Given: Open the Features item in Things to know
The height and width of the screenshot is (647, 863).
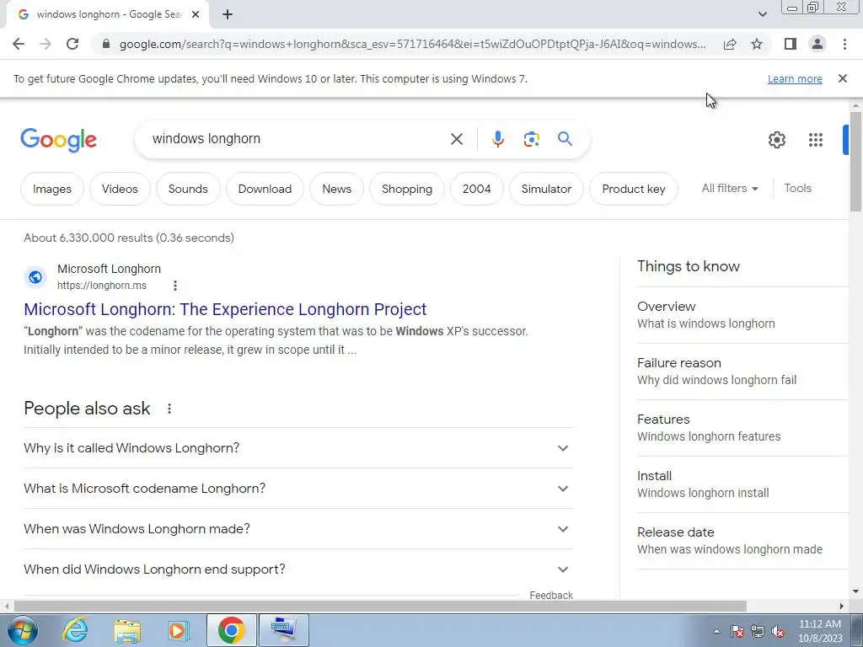Looking at the screenshot, I should [743, 428].
